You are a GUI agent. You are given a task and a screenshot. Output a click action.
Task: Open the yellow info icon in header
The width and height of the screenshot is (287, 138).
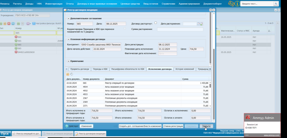tap(237, 4)
